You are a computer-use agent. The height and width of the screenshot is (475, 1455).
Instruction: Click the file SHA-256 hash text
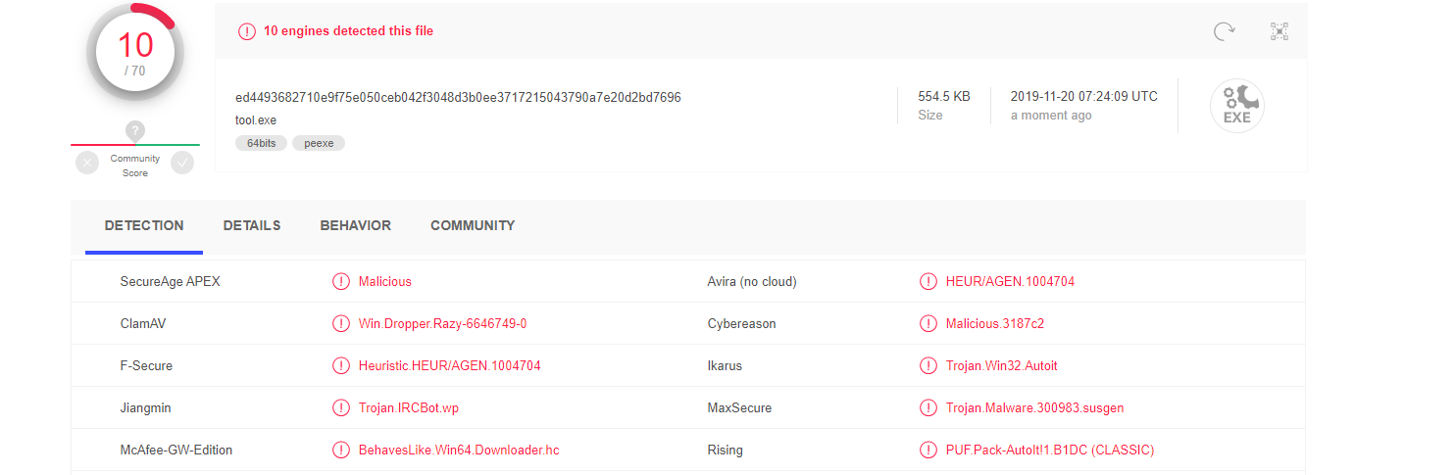coord(458,97)
